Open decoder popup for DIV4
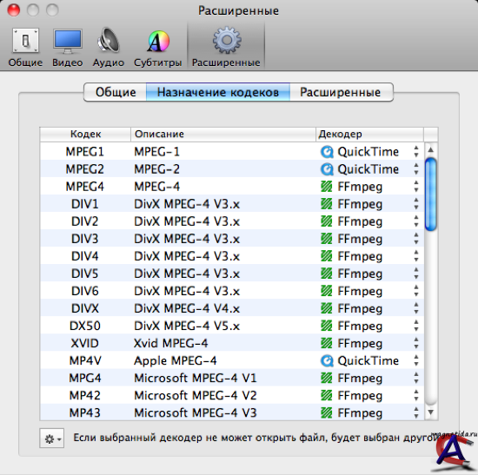Viewport: 478px width, 475px height. tap(369, 256)
